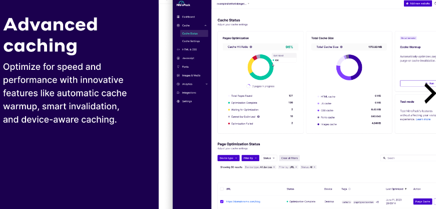Click the Settings gear icon in the sidebar
This screenshot has height=209, width=436.
coord(178,101)
